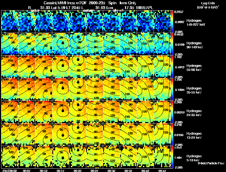Click the '09:47' time label
The height and width of the screenshot is (172, 226).
point(162,171)
